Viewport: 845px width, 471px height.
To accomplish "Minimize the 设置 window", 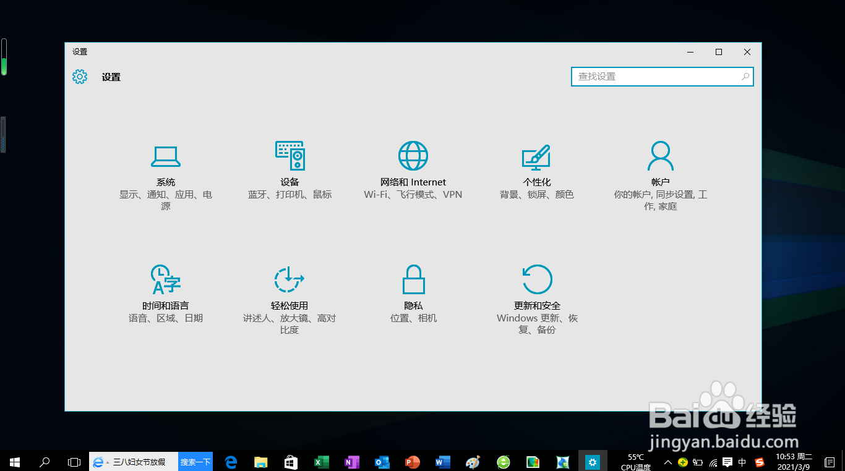I will 690,52.
